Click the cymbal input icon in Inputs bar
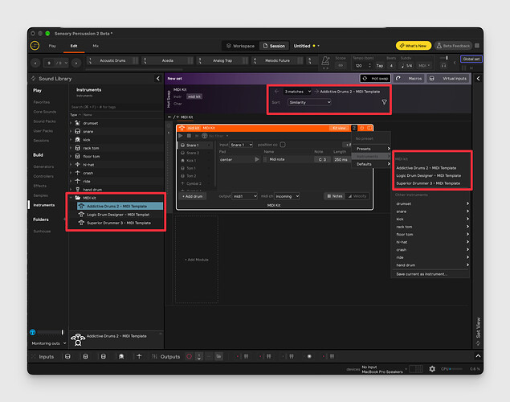This screenshot has width=510, height=402. [139, 356]
